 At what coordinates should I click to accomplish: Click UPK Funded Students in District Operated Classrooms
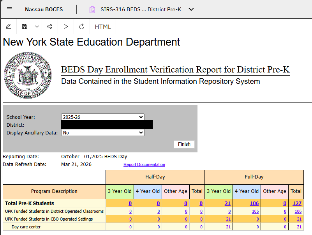[x=54, y=211]
